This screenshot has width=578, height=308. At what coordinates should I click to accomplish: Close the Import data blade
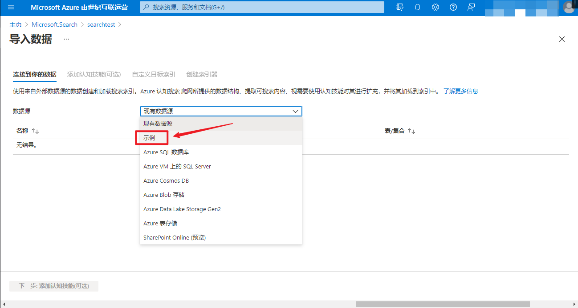coord(562,39)
